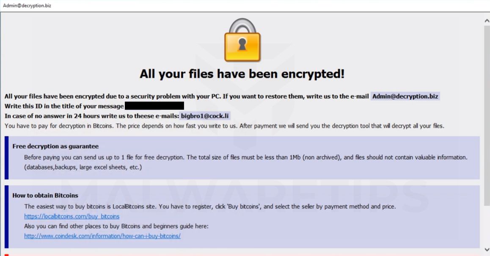This screenshot has height=256, width=490.
Task: Open the localbitcoins.com buy_bitcoins link
Action: coord(72,216)
